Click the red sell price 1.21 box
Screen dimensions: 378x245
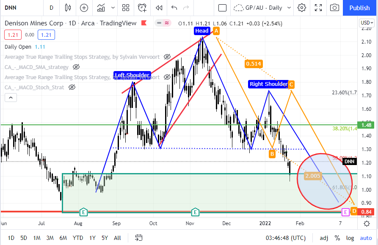13,35
